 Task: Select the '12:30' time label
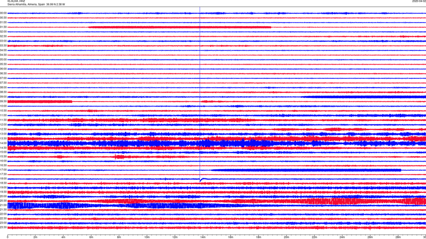3,129
